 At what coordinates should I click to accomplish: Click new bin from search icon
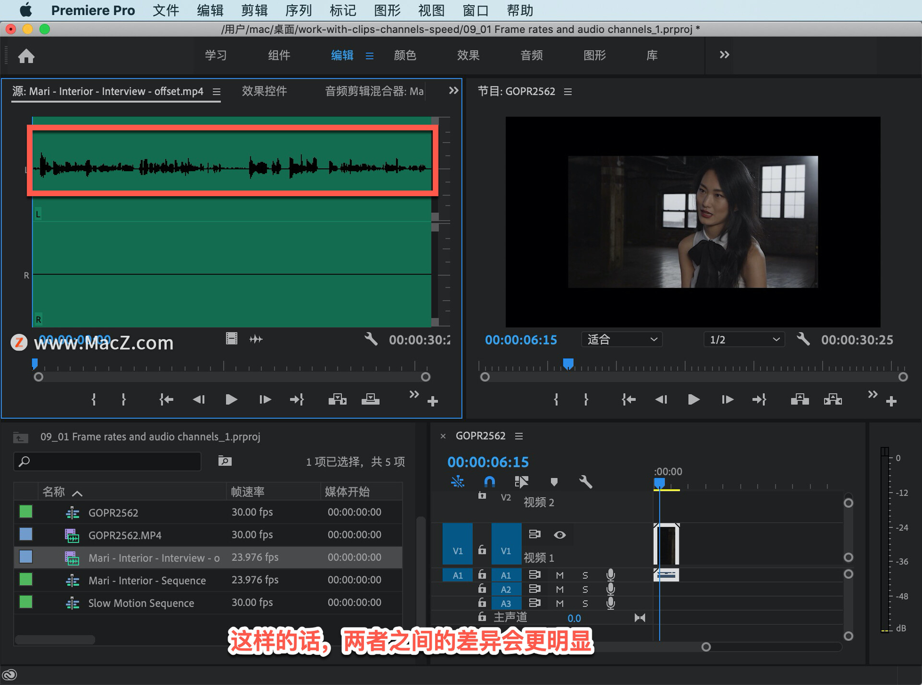coord(225,461)
